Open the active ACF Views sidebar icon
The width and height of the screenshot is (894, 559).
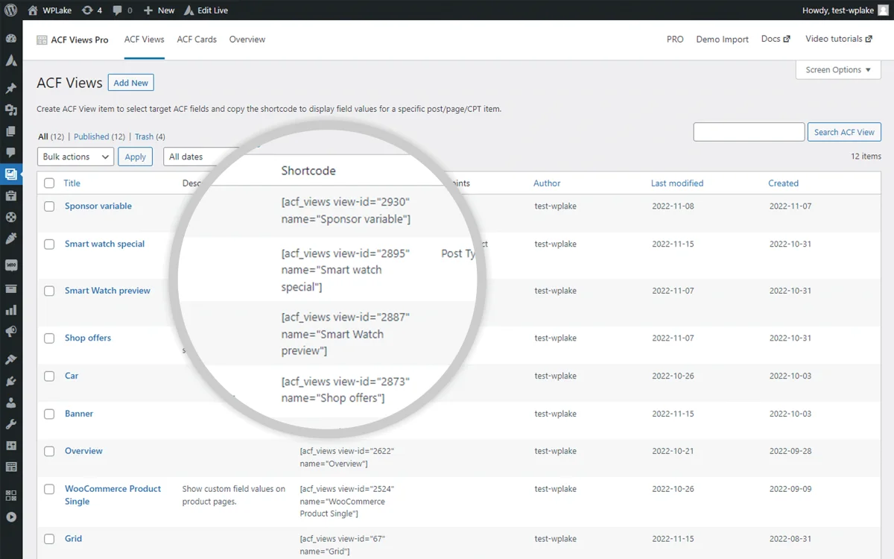(11, 174)
